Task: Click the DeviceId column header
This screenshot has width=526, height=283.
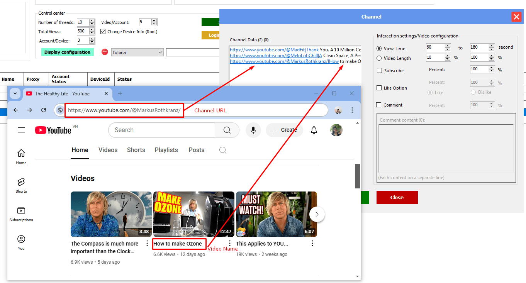Action: [100, 79]
